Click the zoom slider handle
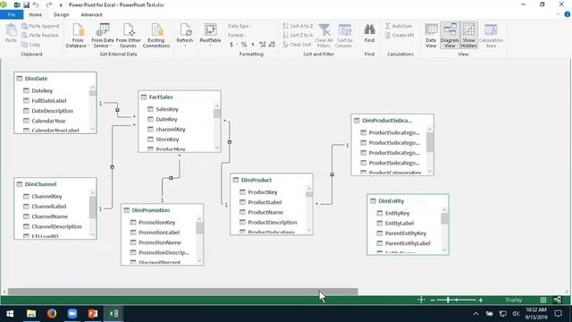The image size is (572, 322). (x=448, y=300)
